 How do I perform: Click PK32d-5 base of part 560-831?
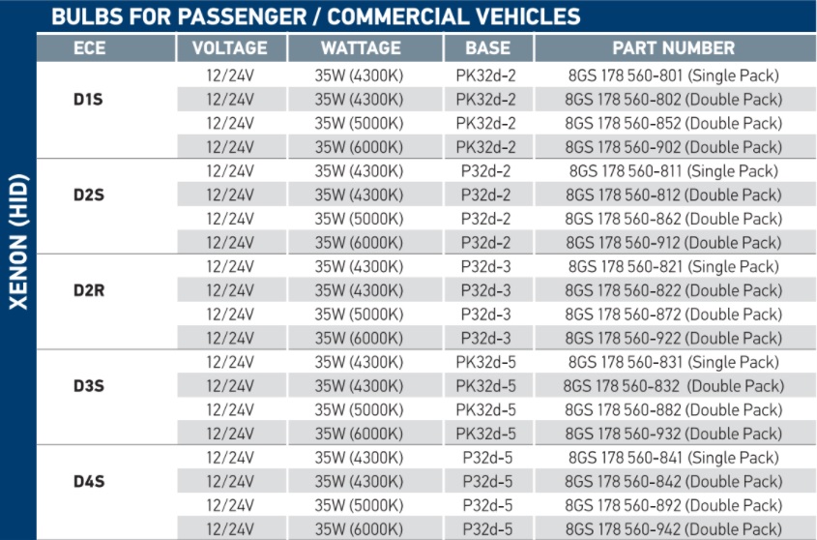click(x=485, y=362)
